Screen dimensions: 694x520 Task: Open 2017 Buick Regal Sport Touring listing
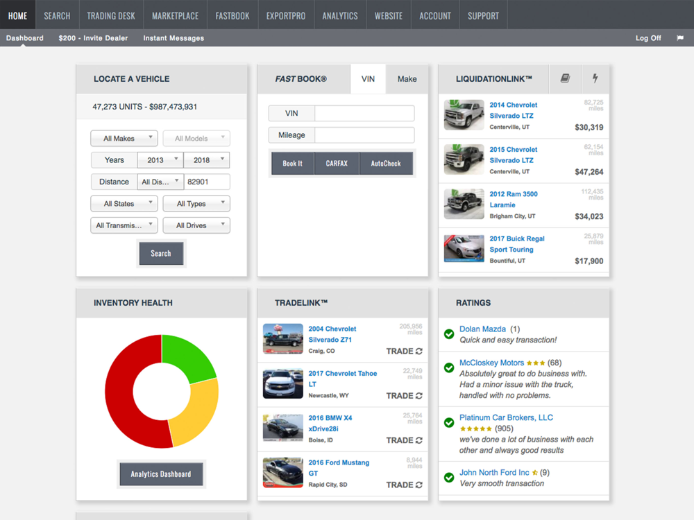[516, 244]
